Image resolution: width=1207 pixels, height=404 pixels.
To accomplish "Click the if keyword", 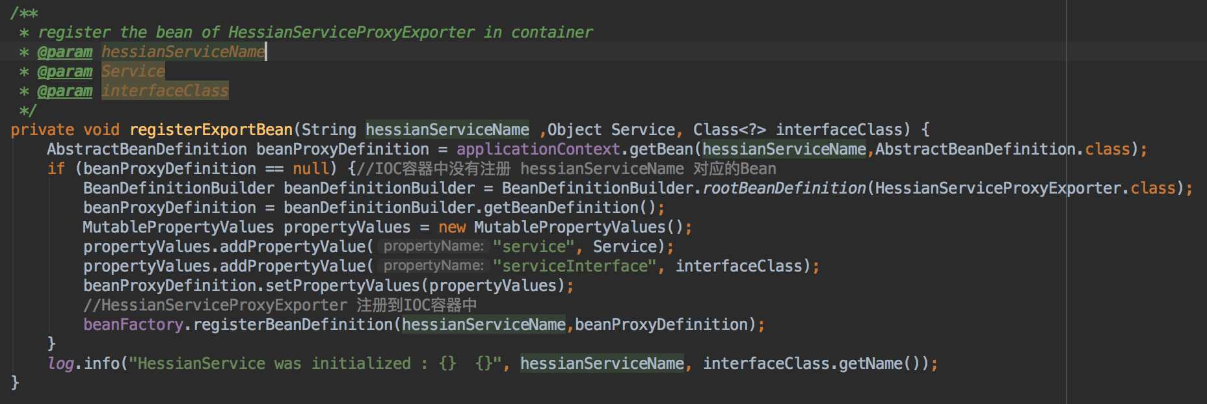I will click(x=56, y=169).
